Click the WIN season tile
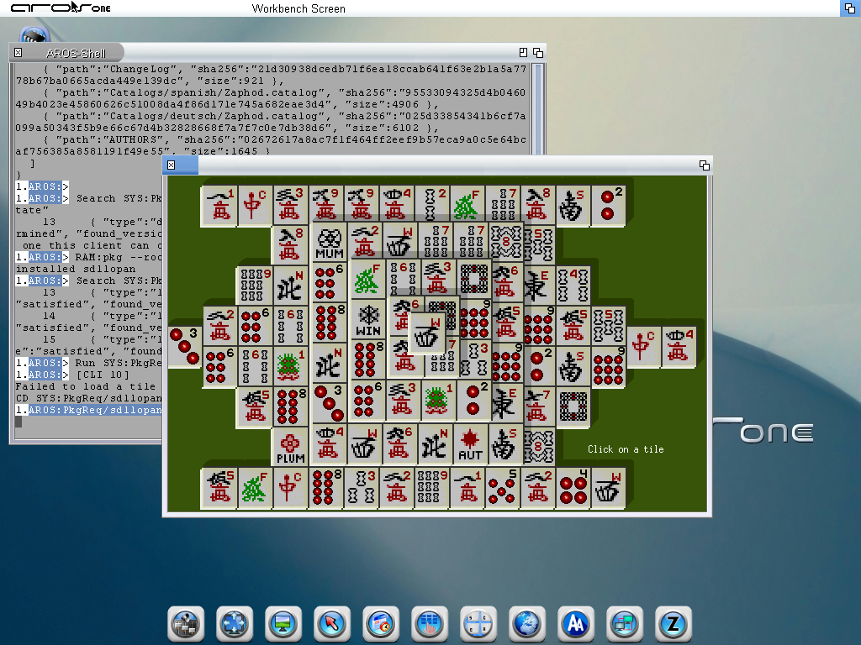 (367, 320)
